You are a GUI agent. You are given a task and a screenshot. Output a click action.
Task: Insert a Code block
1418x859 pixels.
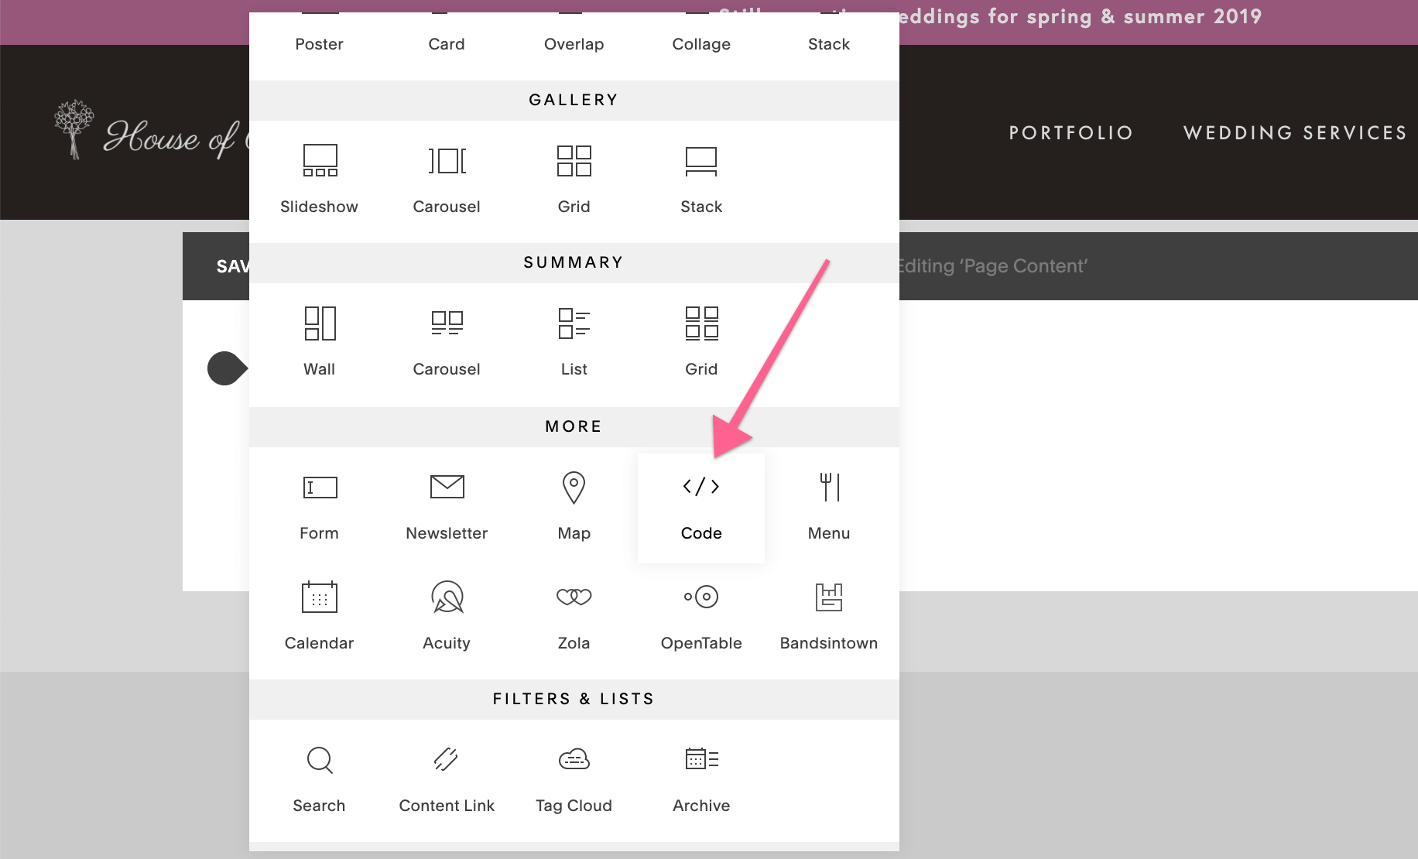point(700,507)
